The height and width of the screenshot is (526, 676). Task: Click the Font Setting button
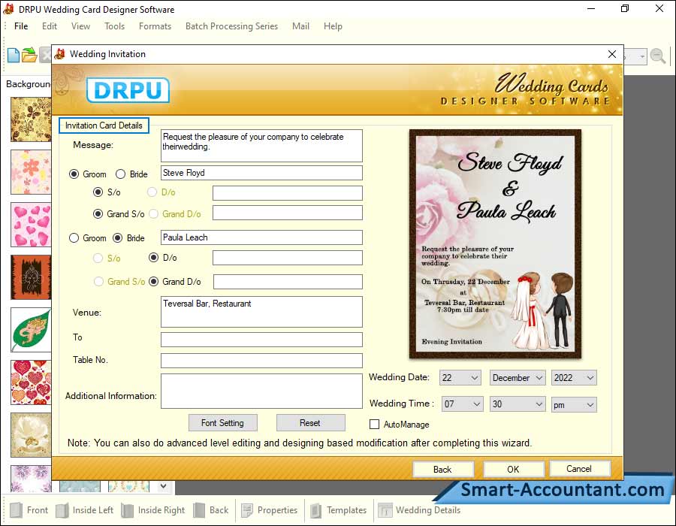click(222, 423)
